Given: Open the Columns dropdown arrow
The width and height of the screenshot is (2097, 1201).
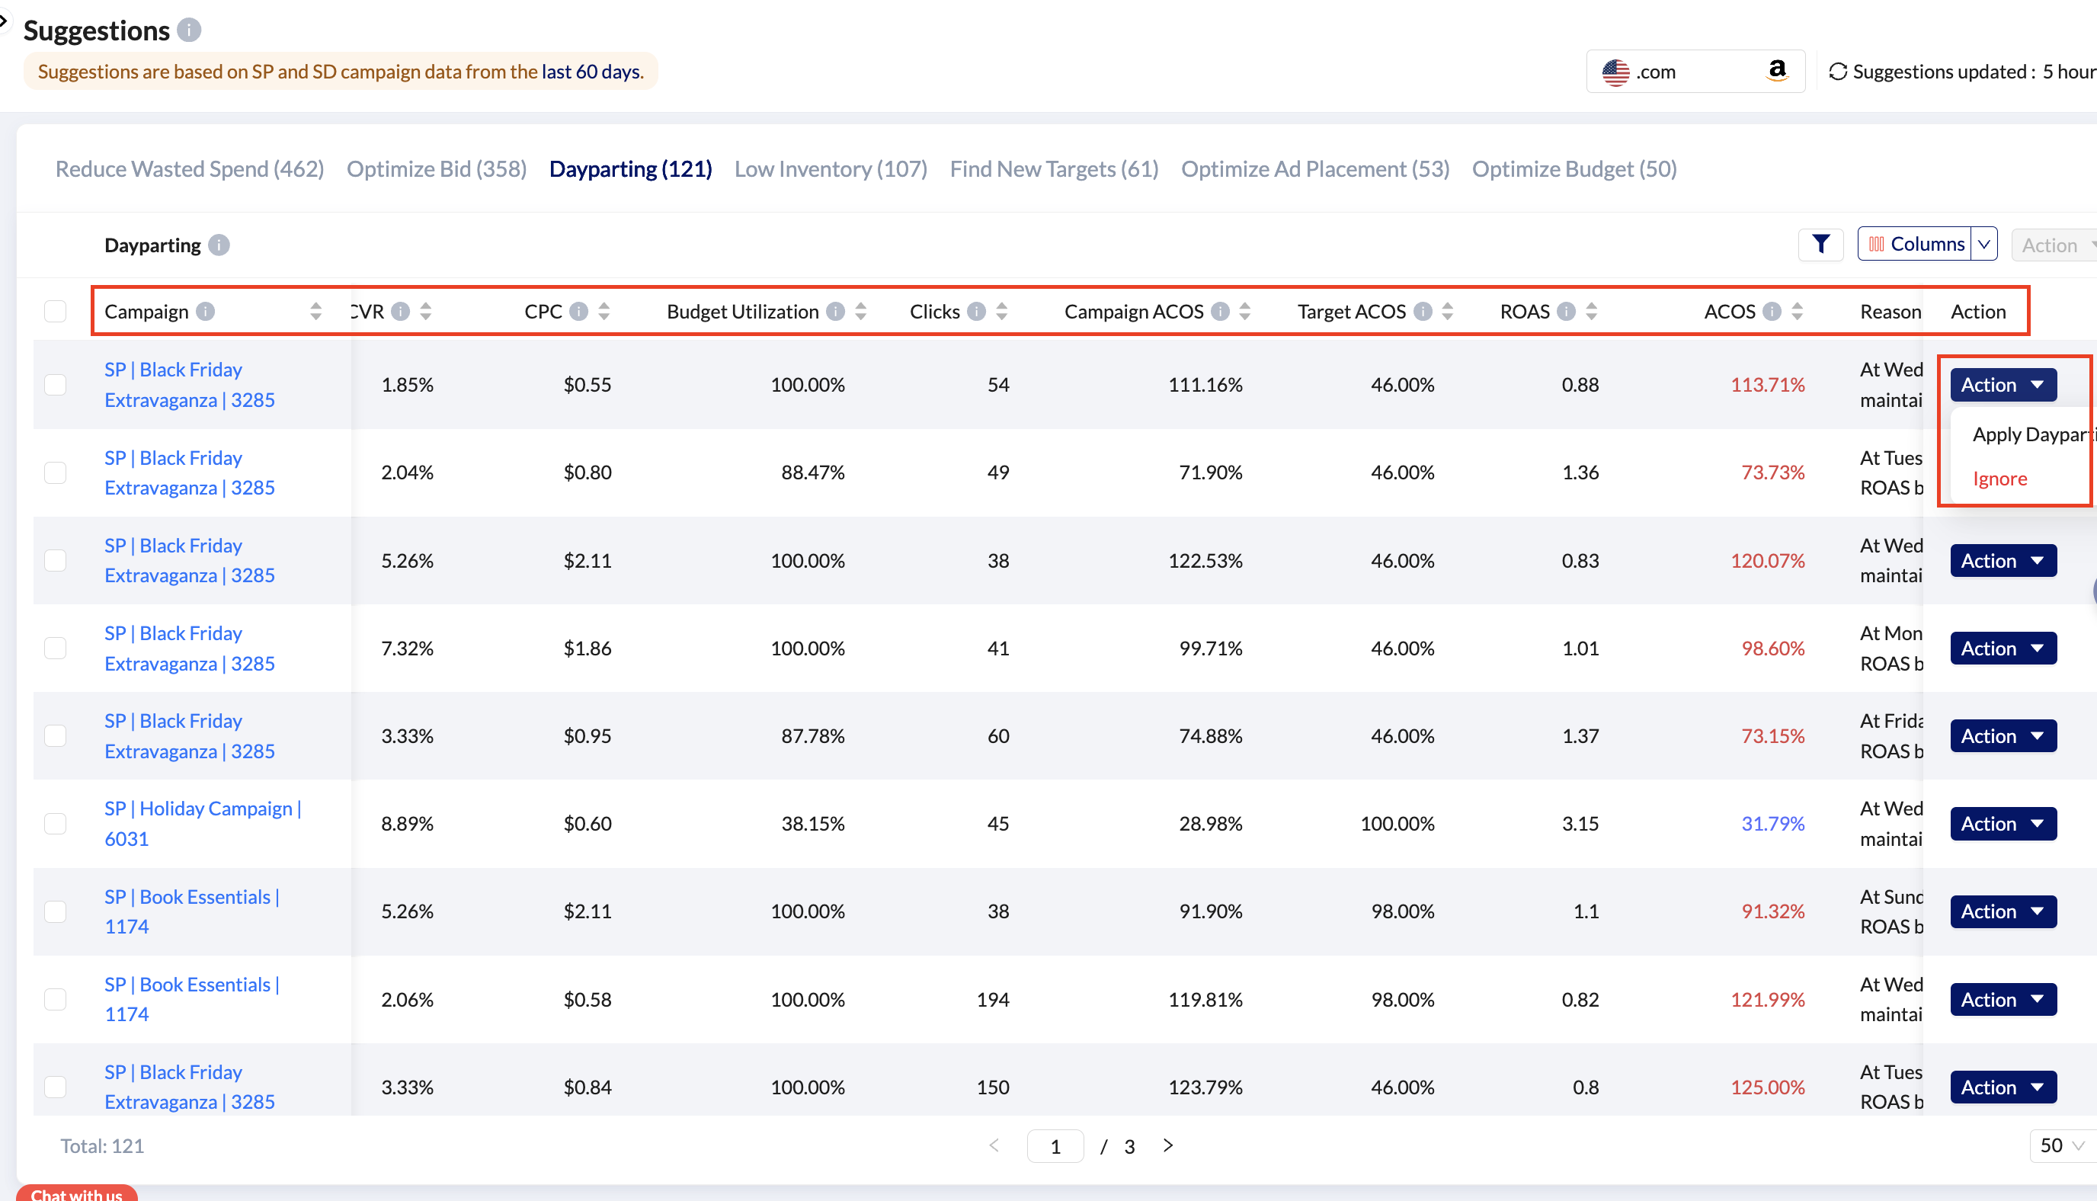Looking at the screenshot, I should click(1984, 244).
